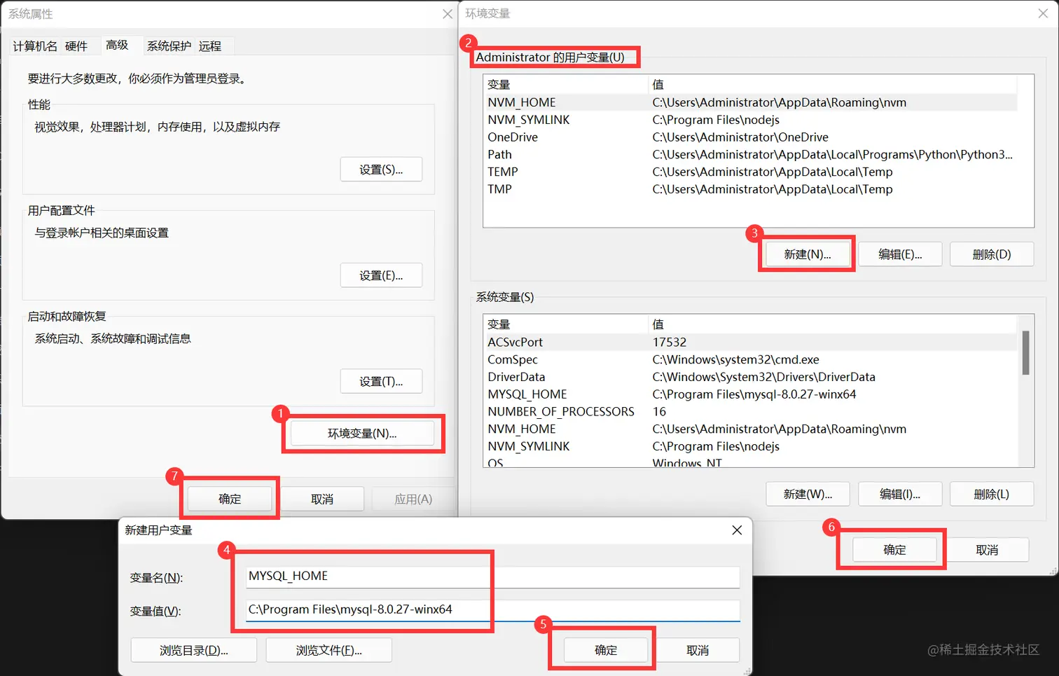Cancel the 新建用户变量 dialog
The width and height of the screenshot is (1059, 676).
point(698,650)
